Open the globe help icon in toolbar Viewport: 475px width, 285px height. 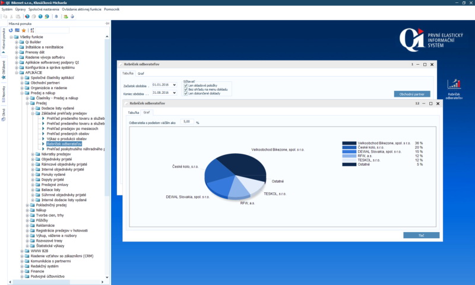point(27,17)
